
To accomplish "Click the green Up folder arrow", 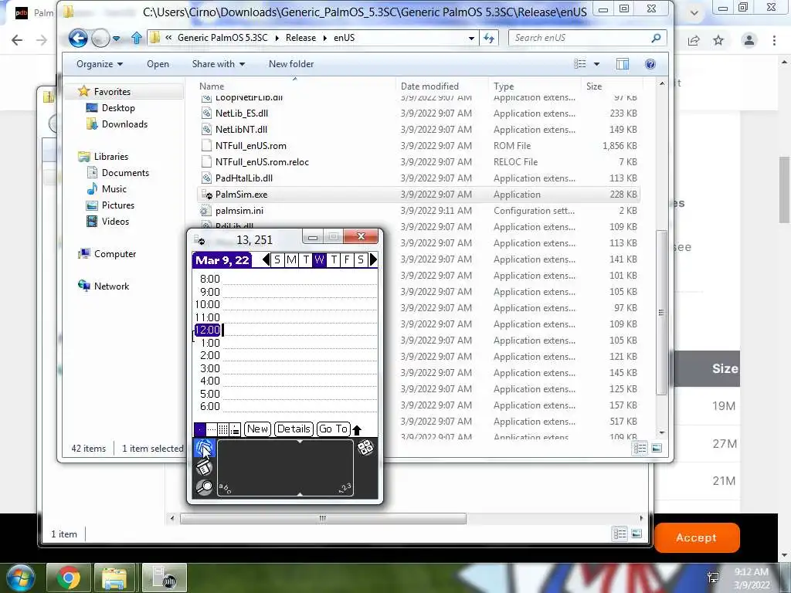I will [x=136, y=38].
